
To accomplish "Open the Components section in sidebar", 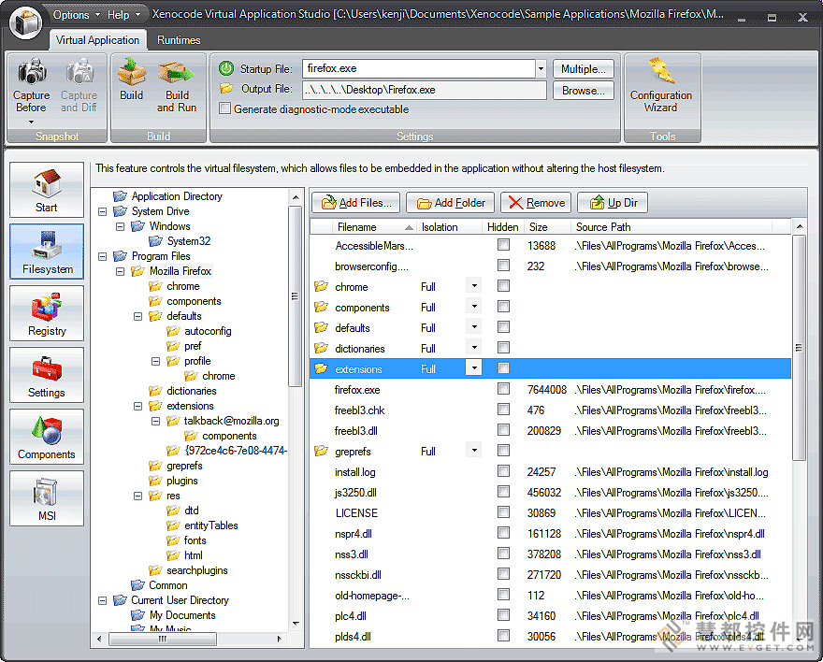I will click(x=47, y=437).
